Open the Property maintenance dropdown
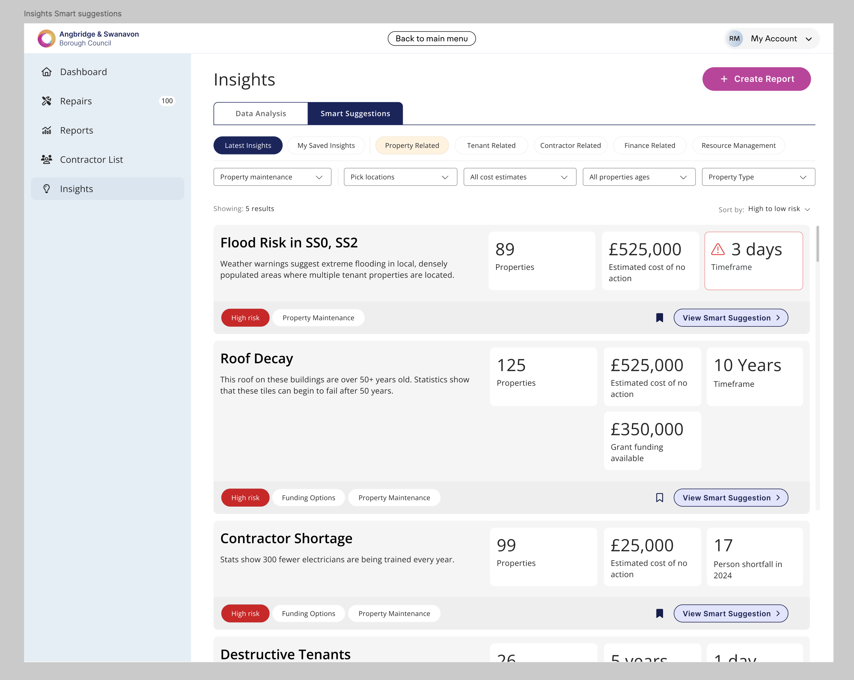The width and height of the screenshot is (854, 680). tap(272, 177)
